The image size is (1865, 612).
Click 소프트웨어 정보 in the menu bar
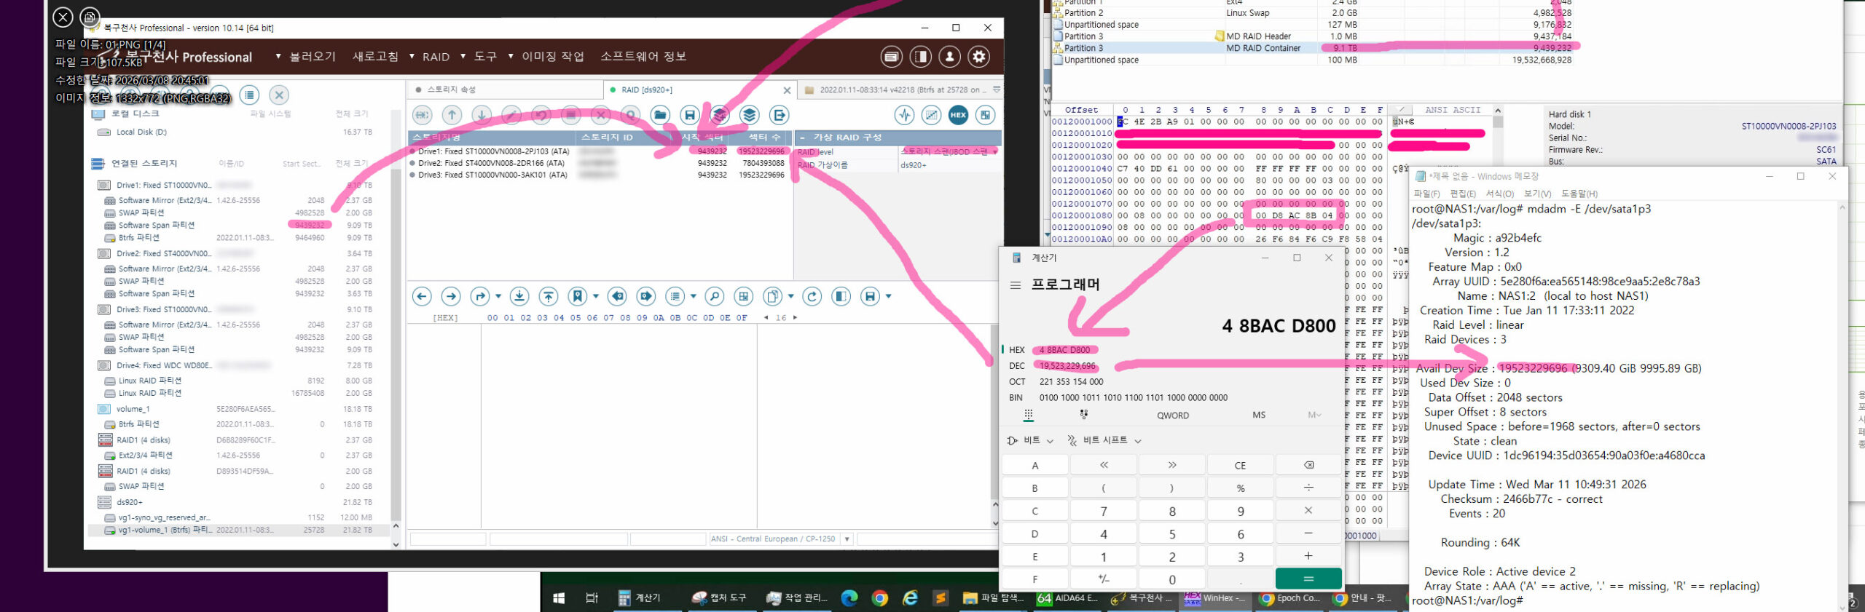[643, 57]
